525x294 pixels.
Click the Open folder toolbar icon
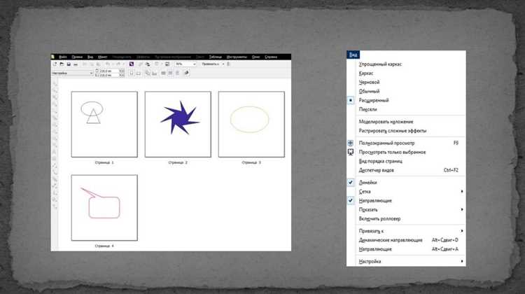(62, 64)
